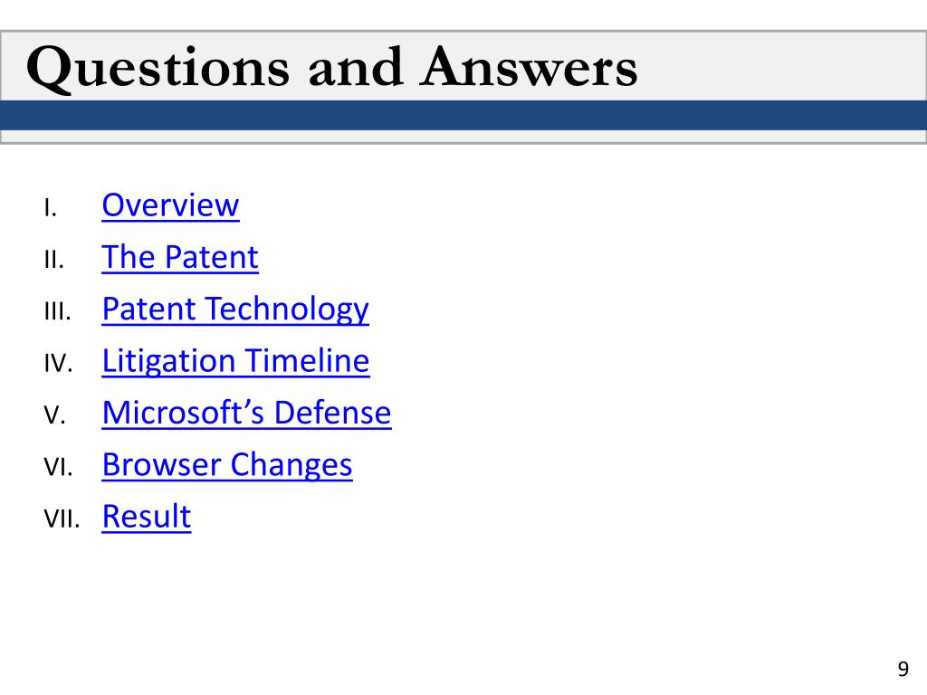Click the thin gray strip below blue bar
The height and width of the screenshot is (695, 927).
[463, 137]
